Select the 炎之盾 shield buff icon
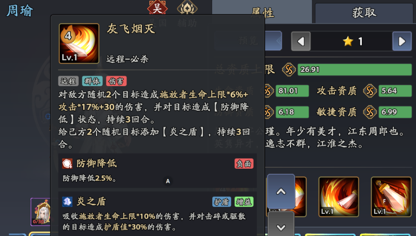Image resolution: width=416 pixels, height=236 pixels. pos(67,202)
